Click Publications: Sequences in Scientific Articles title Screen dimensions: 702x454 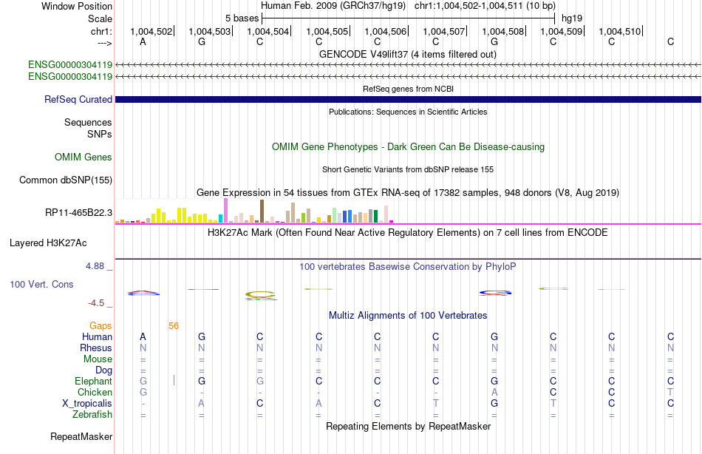[408, 112]
